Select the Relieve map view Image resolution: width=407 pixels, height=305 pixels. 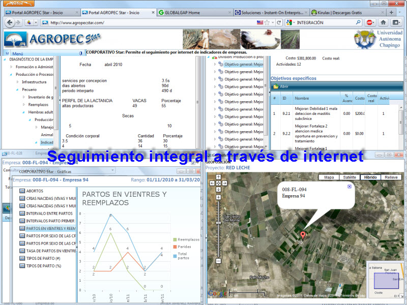point(391,177)
